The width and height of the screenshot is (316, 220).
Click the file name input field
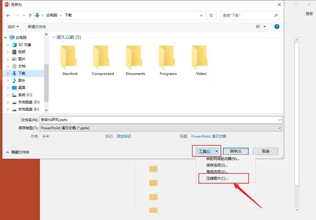(161, 120)
